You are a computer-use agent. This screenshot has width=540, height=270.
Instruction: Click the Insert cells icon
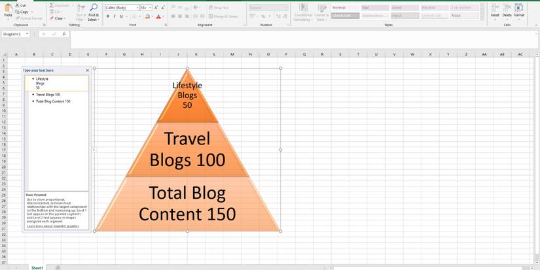coord(495,8)
